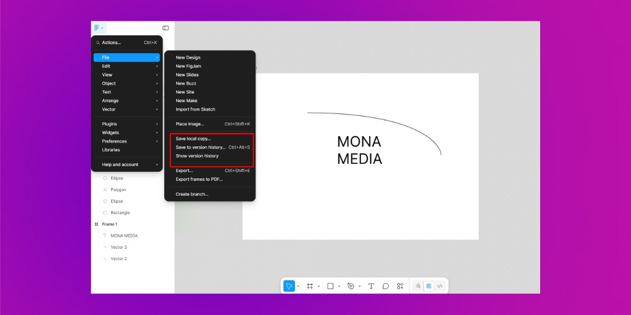This screenshot has width=631, height=315.
Task: Choose Libraries from the menu
Action: [127, 150]
